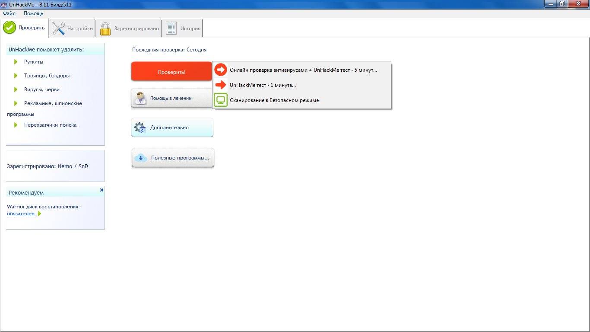Click the doctor icon on Помощь в лечении
Viewport: 590px width, 332px height.
point(141,98)
